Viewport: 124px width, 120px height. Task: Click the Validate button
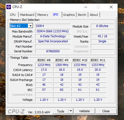(84, 111)
